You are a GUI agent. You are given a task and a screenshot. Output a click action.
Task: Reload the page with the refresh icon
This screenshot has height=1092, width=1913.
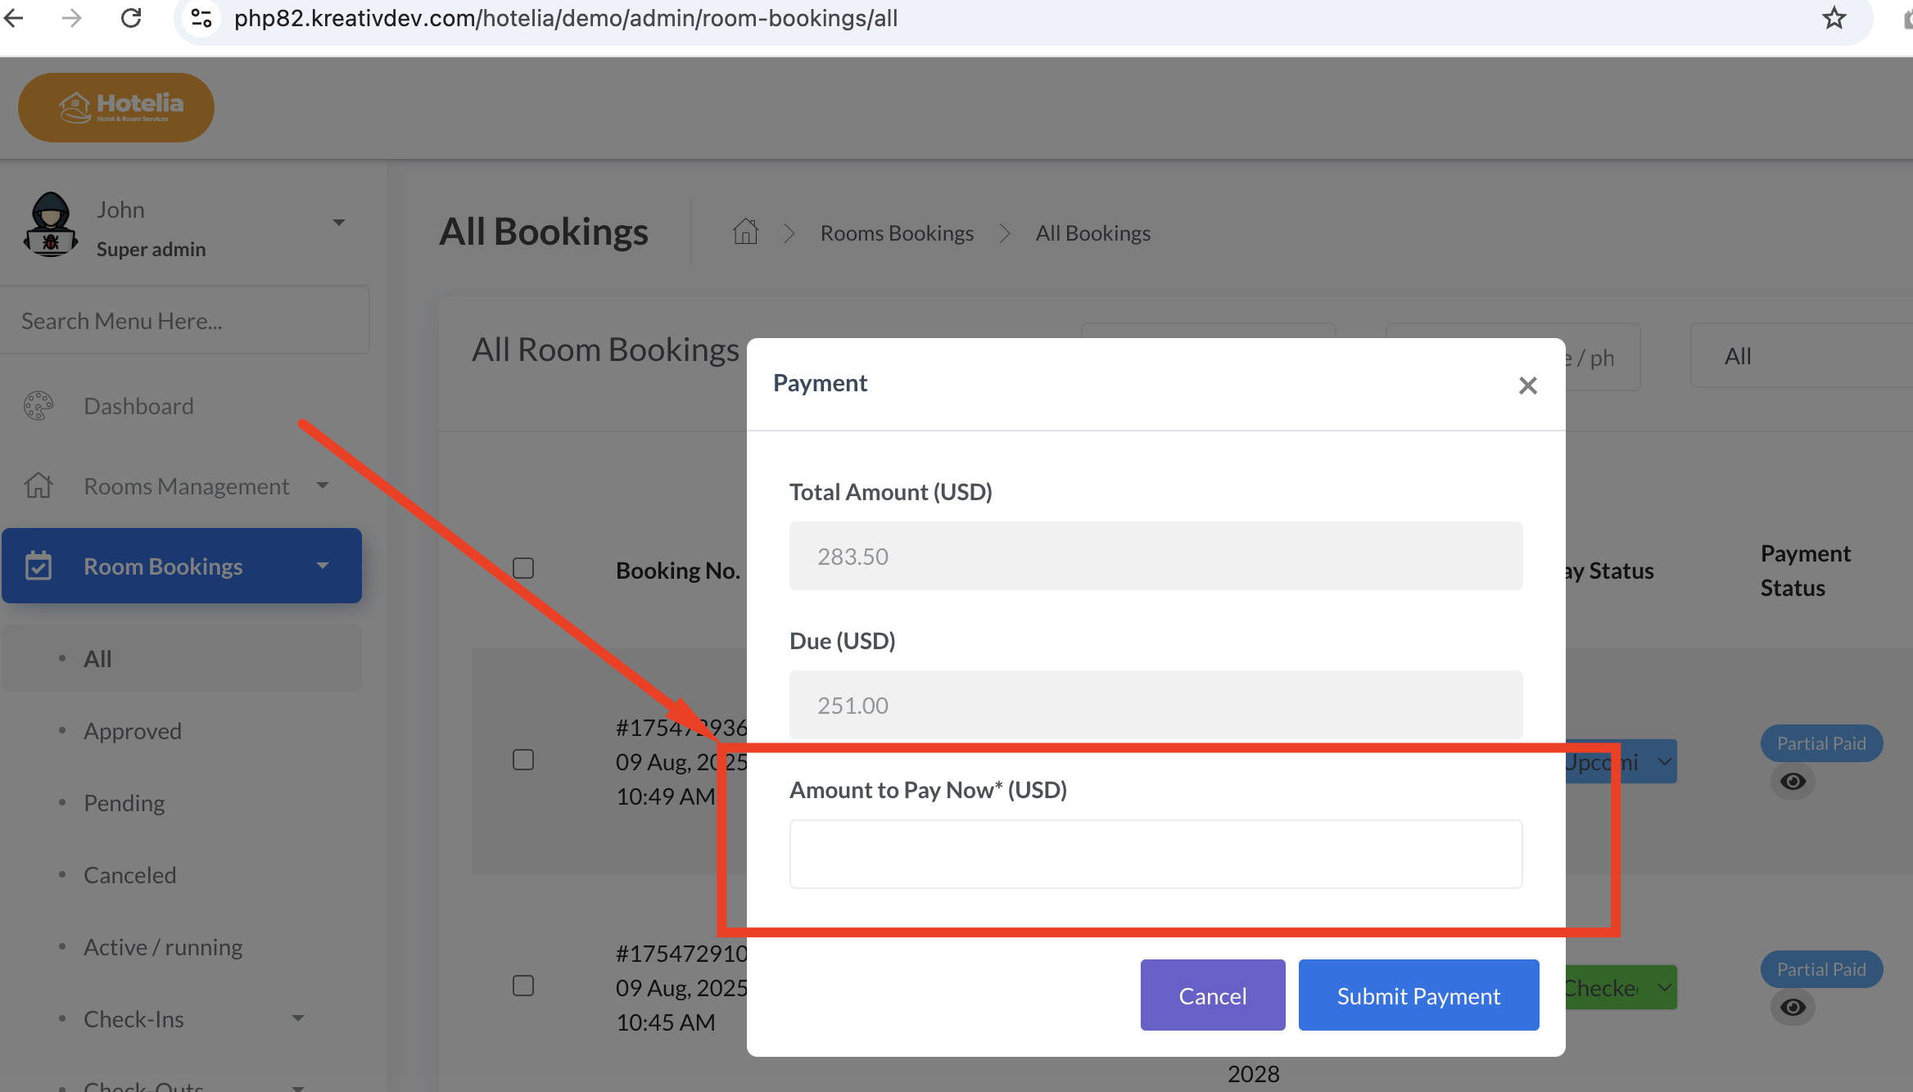[131, 17]
